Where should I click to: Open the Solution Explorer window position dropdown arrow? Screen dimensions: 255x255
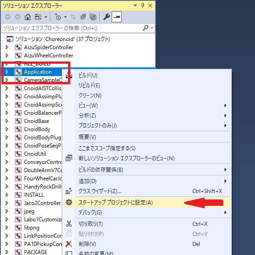coord(135,5)
